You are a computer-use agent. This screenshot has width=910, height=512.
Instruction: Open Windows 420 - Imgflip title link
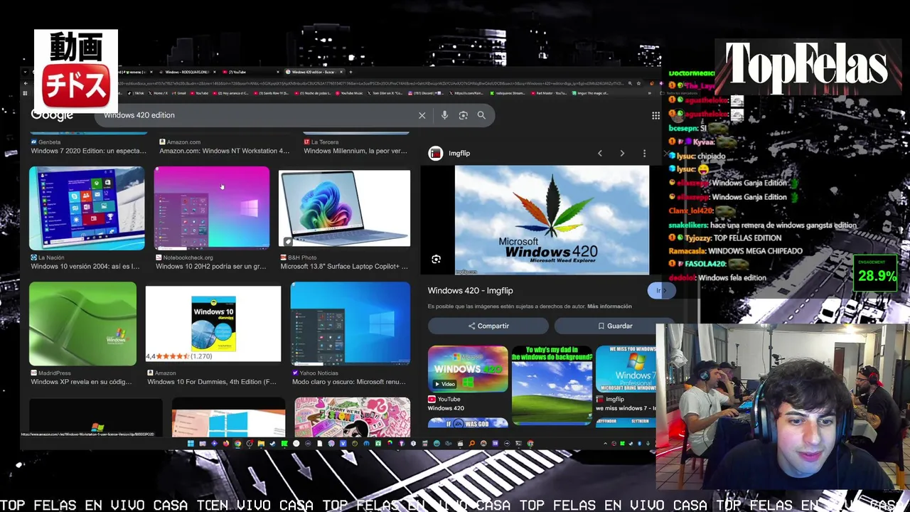tap(470, 290)
